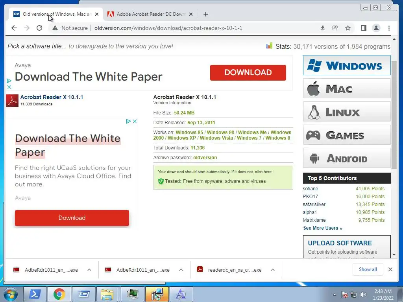Open the Windows Start menu

click(x=11, y=294)
